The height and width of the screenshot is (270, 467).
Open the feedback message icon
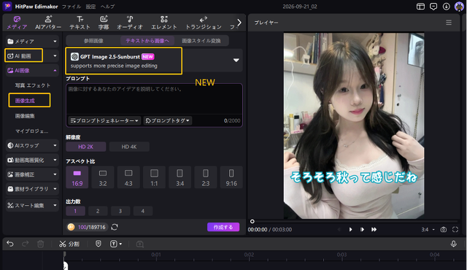point(433,7)
